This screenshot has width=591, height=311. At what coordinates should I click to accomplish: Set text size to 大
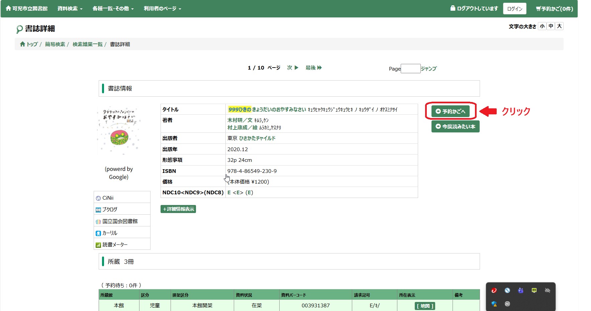(559, 26)
